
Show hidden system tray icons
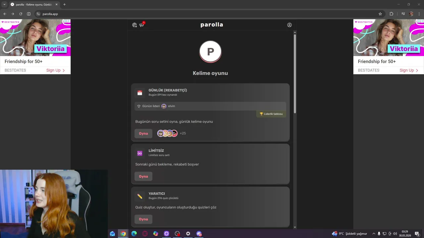374,234
